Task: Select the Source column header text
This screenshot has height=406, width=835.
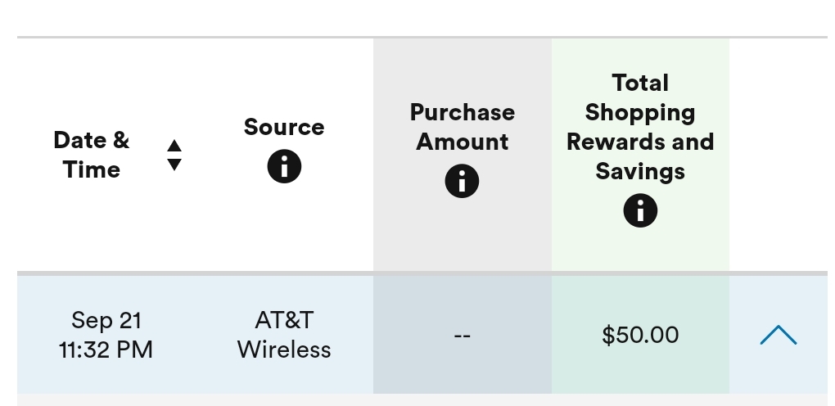Action: [284, 127]
